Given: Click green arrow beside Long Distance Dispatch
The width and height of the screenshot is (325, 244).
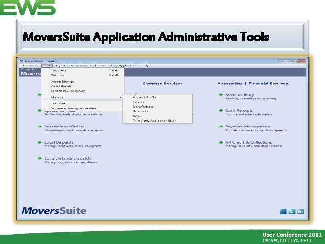Looking at the screenshot, I should 40,158.
